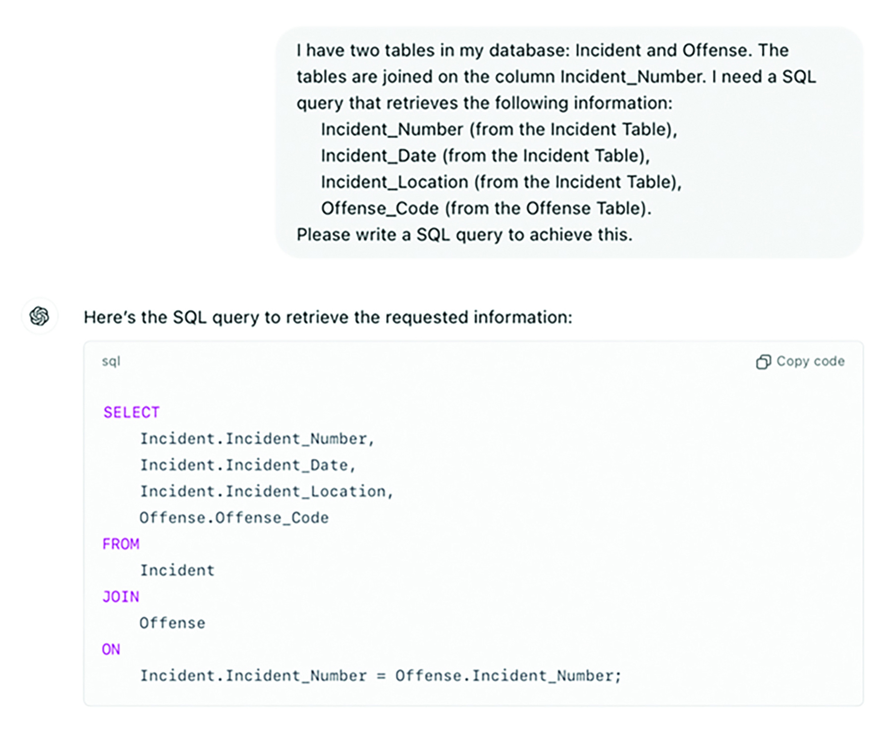Click the join condition with equals sign
Viewport: 892px width, 733px height.
tap(380, 676)
